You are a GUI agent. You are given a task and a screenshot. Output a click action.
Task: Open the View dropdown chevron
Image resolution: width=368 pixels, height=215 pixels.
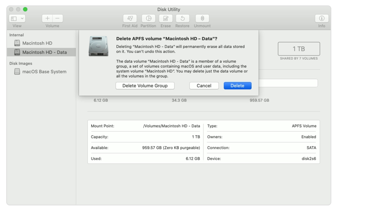[22, 18]
